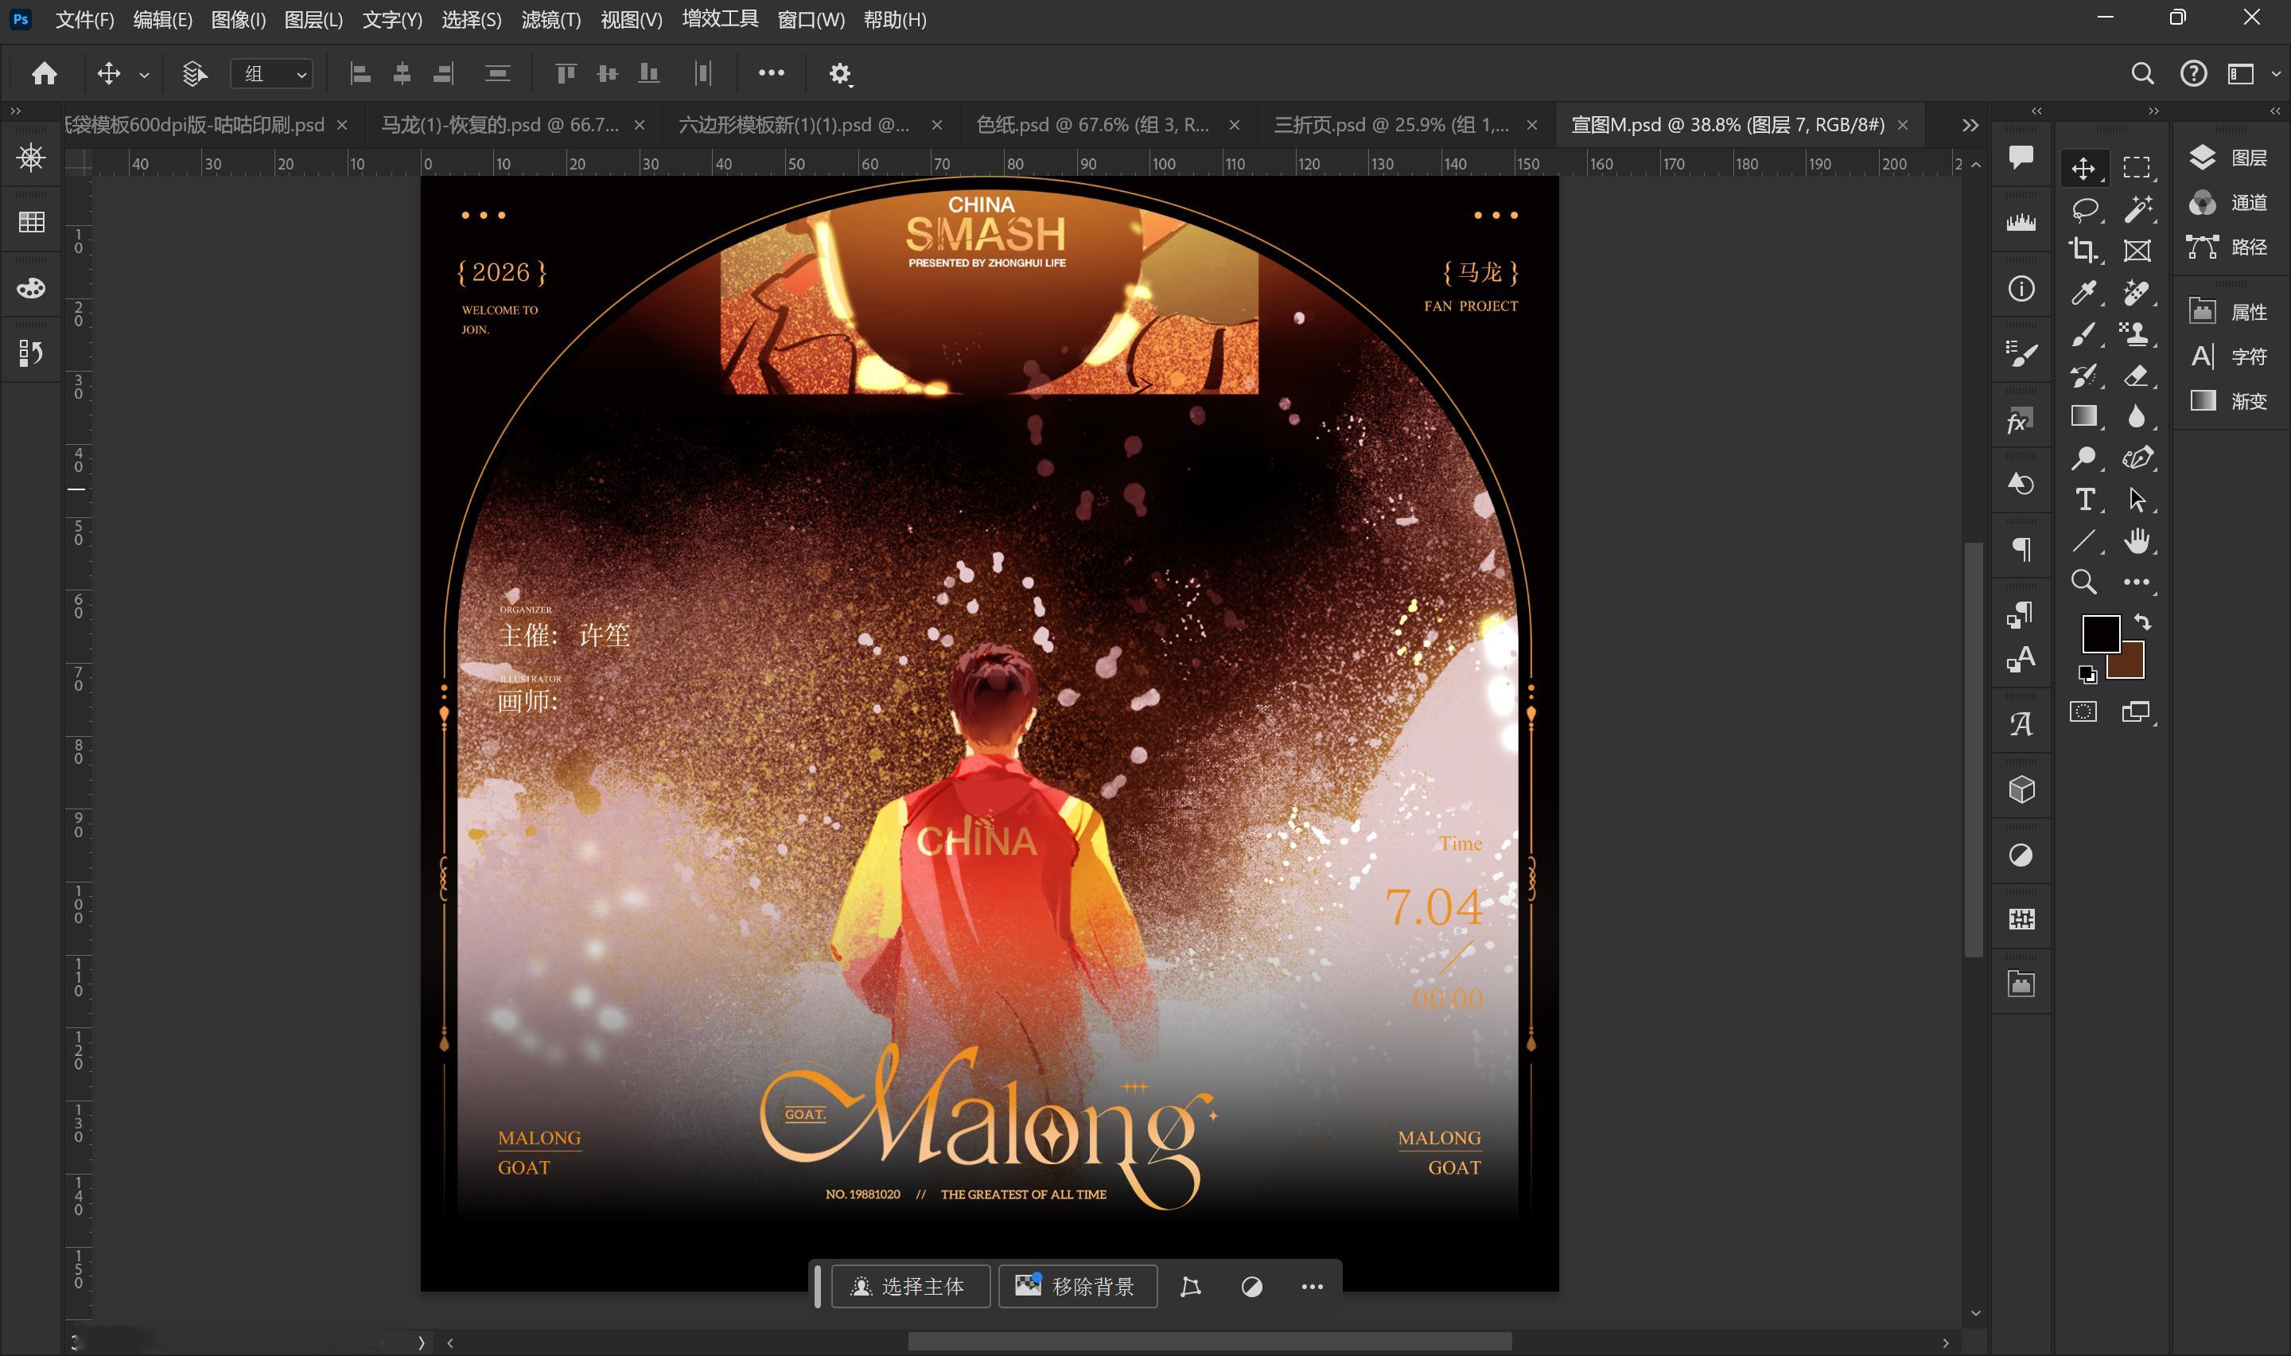The height and width of the screenshot is (1356, 2291).
Task: Open the Glyphs panel icon
Action: click(x=2021, y=725)
